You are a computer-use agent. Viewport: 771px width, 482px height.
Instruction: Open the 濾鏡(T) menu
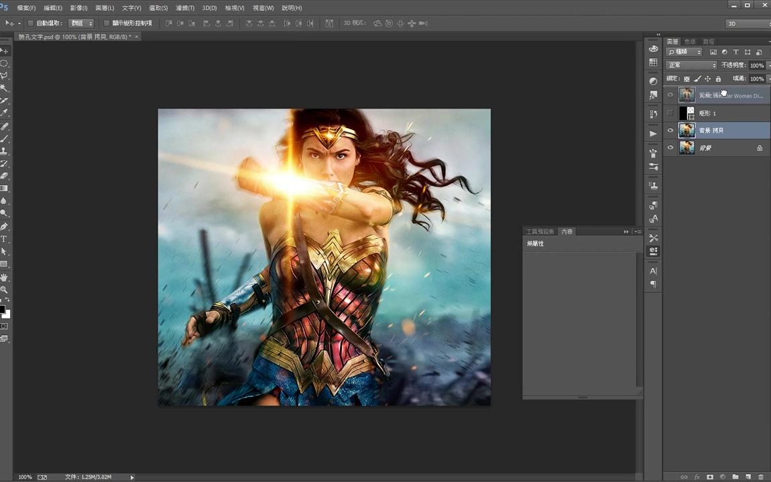tap(185, 8)
